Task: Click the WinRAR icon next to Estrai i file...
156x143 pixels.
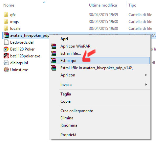Action: coord(54,53)
